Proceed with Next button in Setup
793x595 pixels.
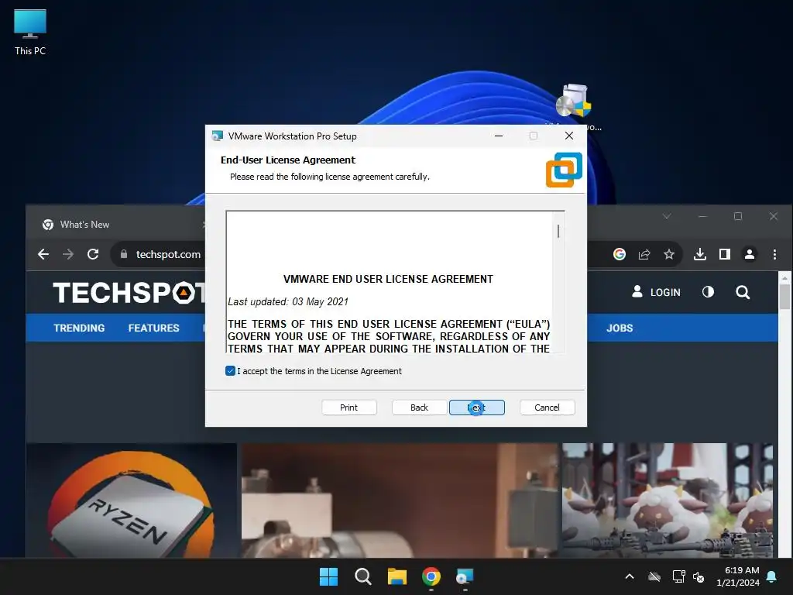[x=476, y=408]
